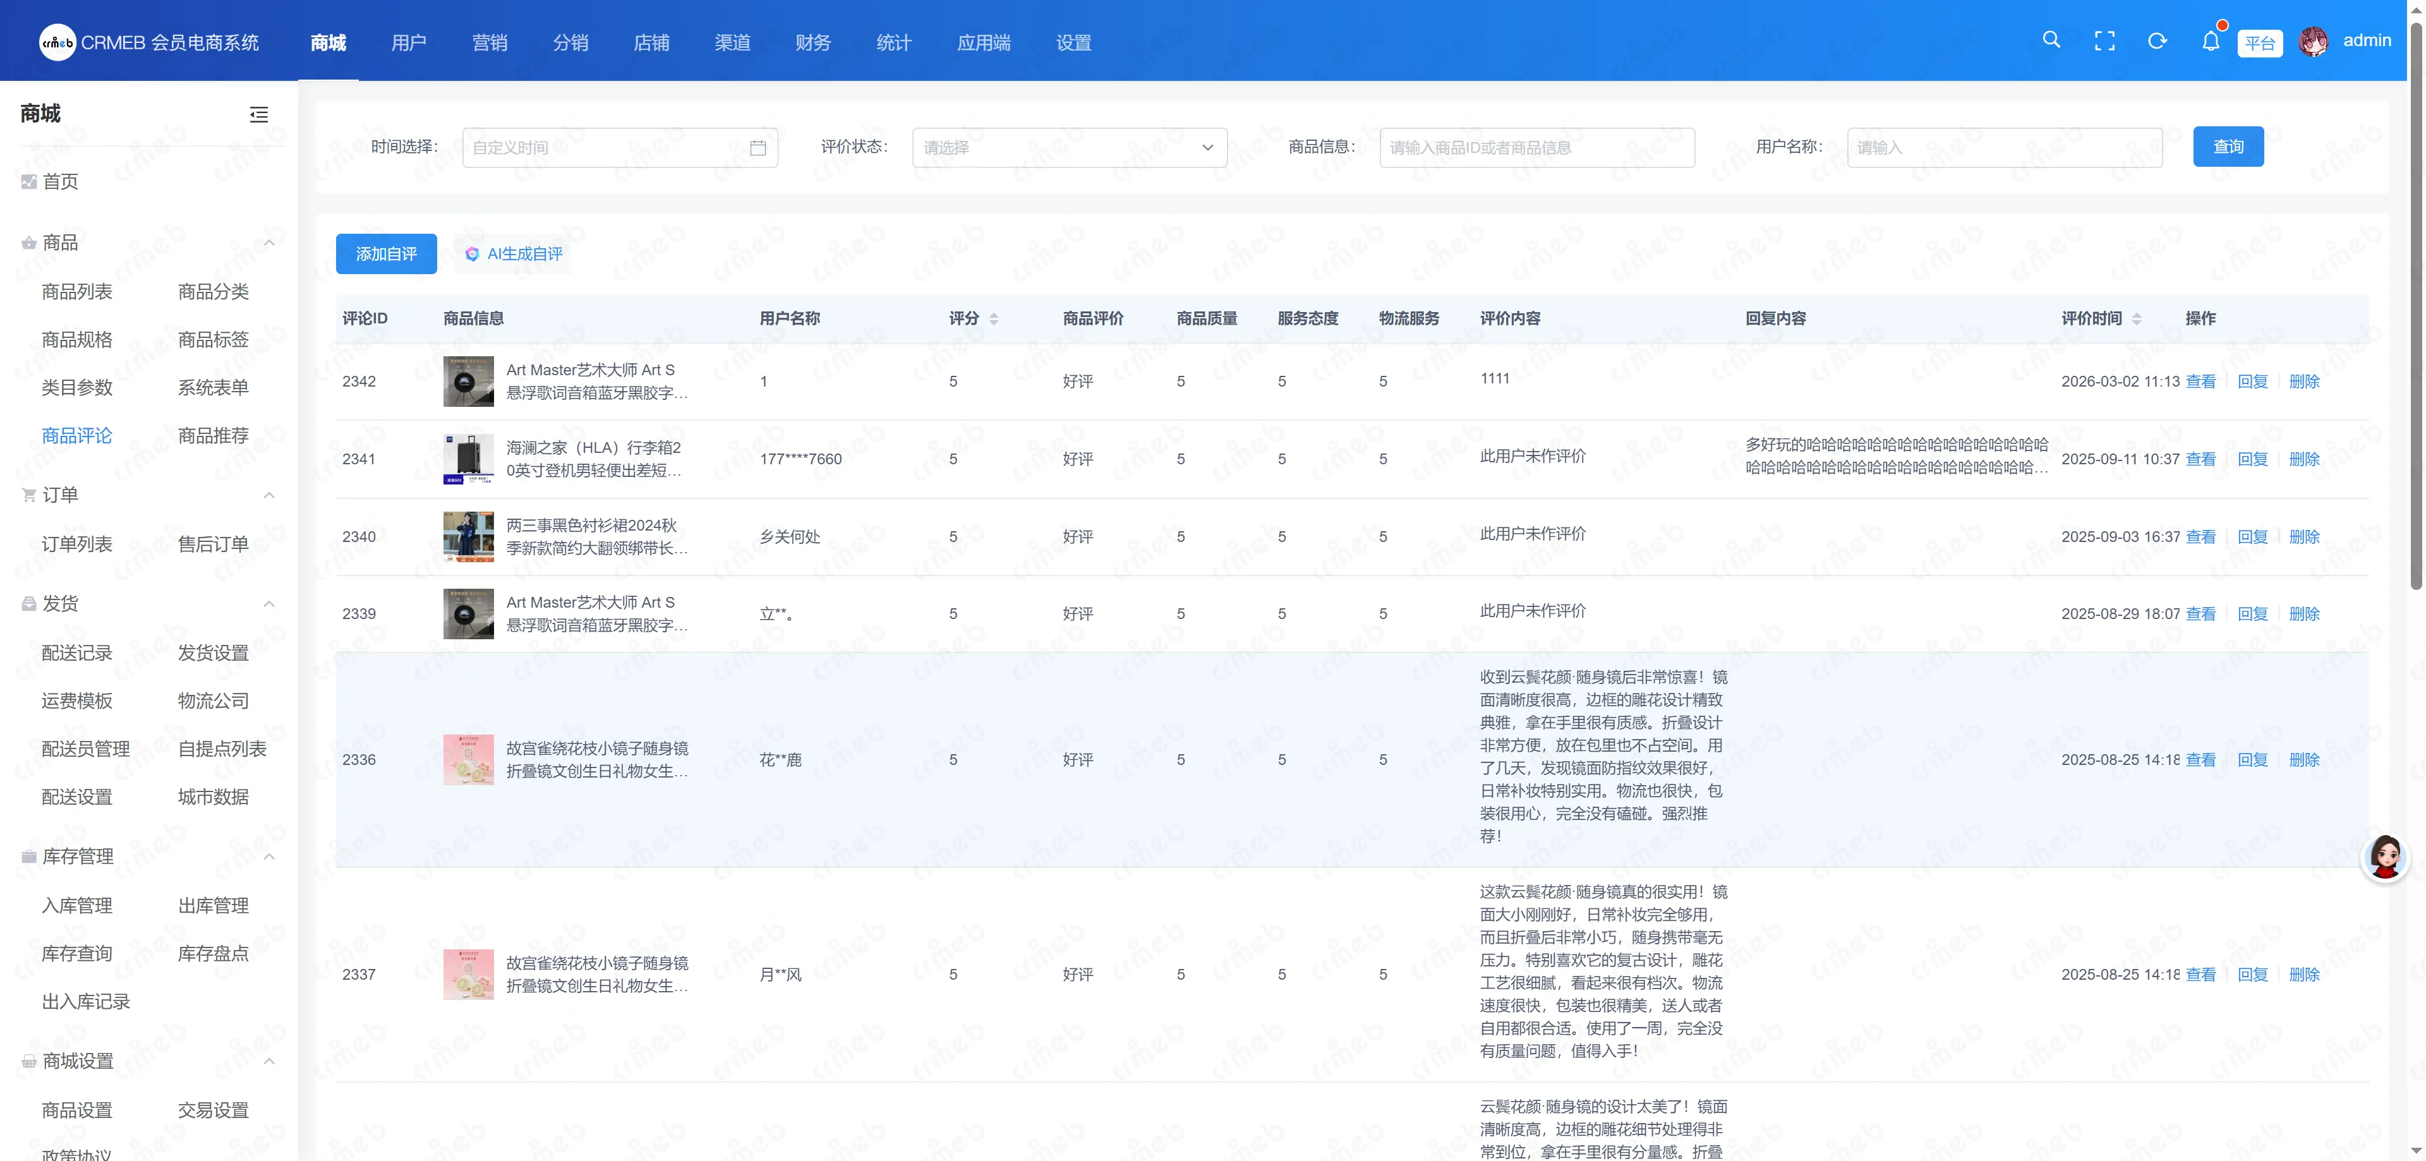
Task: Click username 177****7660 cell
Action: (800, 459)
